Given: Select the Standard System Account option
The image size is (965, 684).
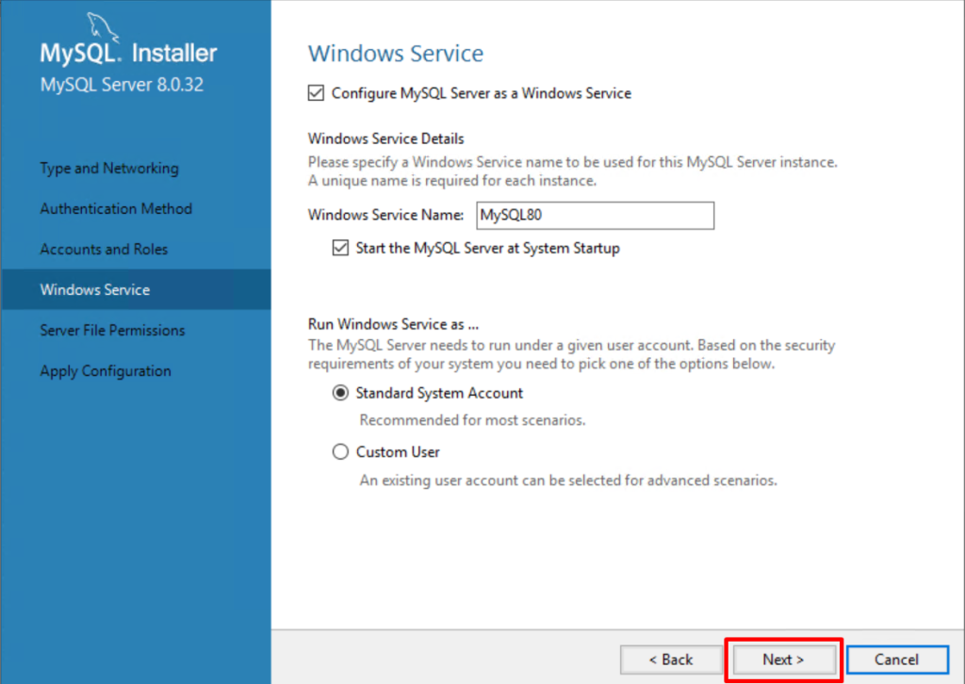Looking at the screenshot, I should tap(340, 393).
